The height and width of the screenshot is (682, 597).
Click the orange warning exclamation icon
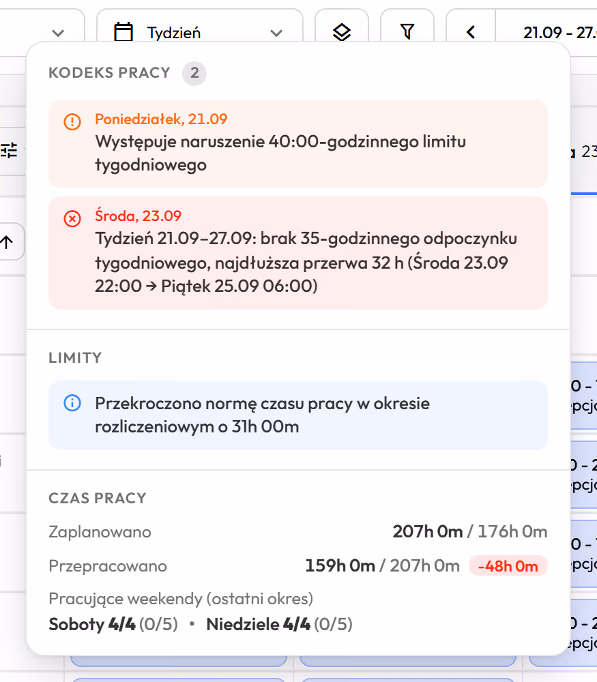72,121
